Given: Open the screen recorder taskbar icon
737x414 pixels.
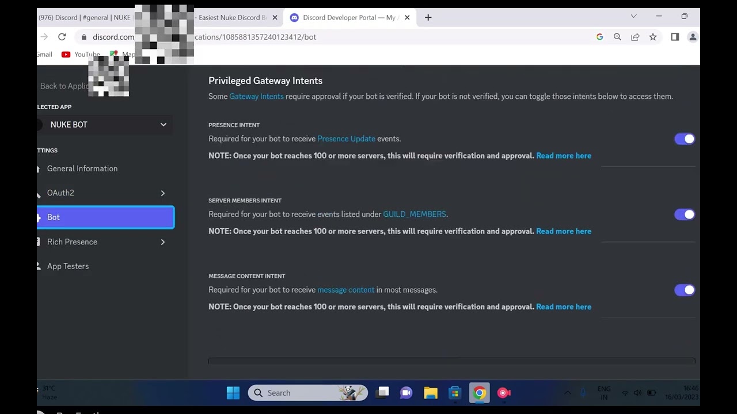Looking at the screenshot, I should 504,393.
